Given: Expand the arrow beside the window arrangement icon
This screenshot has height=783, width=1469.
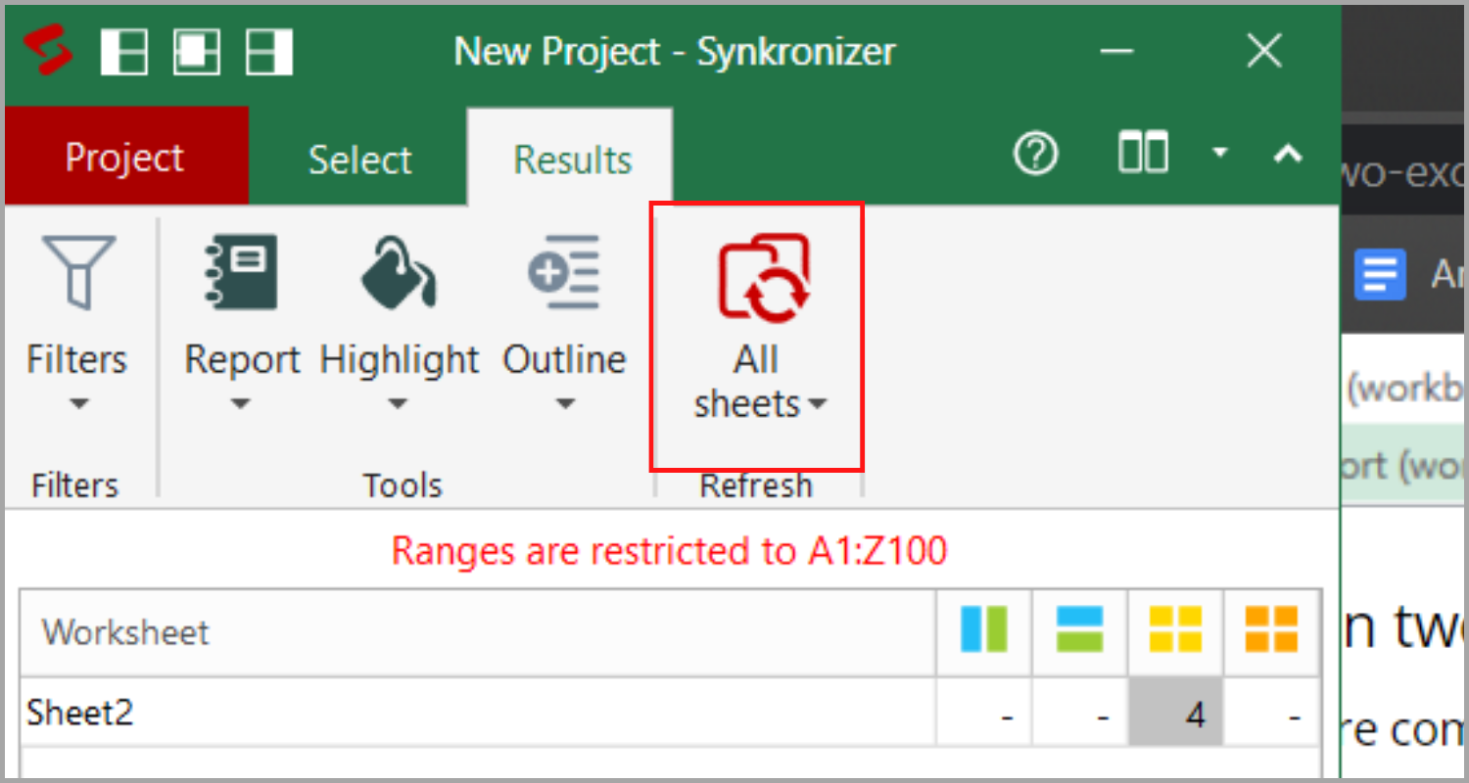Looking at the screenshot, I should tap(1219, 154).
